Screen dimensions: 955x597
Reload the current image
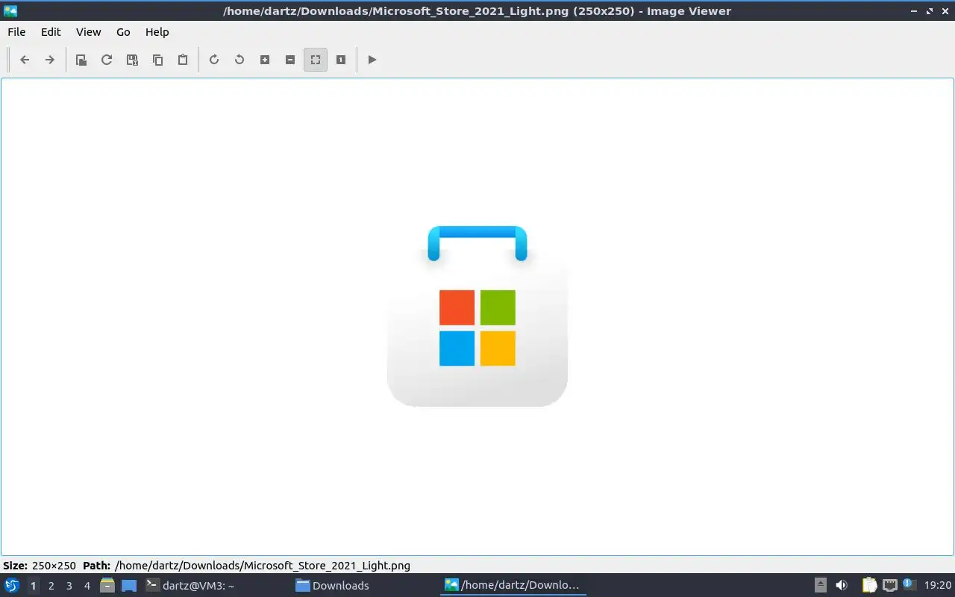(x=107, y=60)
